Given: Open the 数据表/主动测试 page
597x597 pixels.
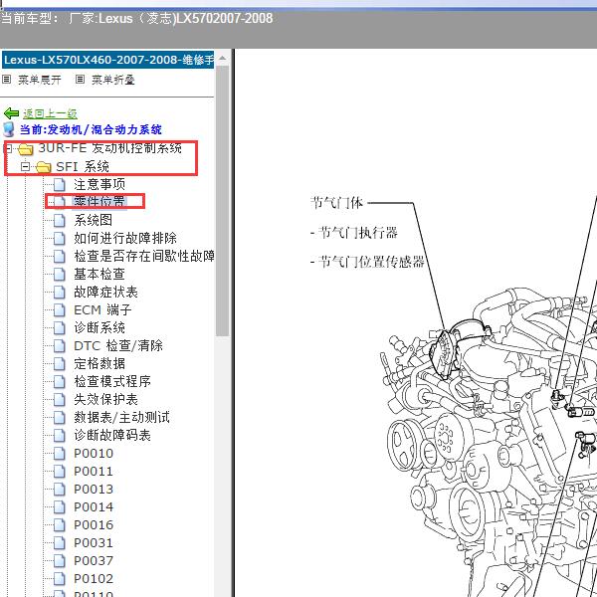Looking at the screenshot, I should pos(121,417).
